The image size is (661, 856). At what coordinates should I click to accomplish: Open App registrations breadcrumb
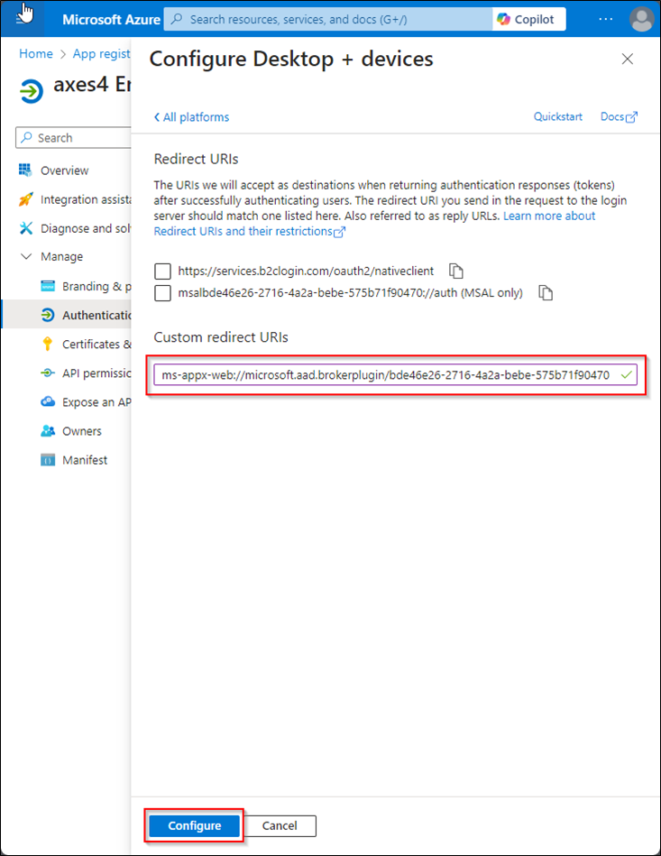(102, 53)
